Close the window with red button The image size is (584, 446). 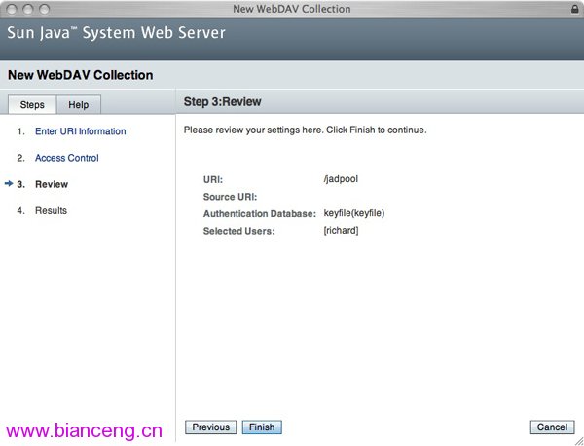(x=12, y=9)
